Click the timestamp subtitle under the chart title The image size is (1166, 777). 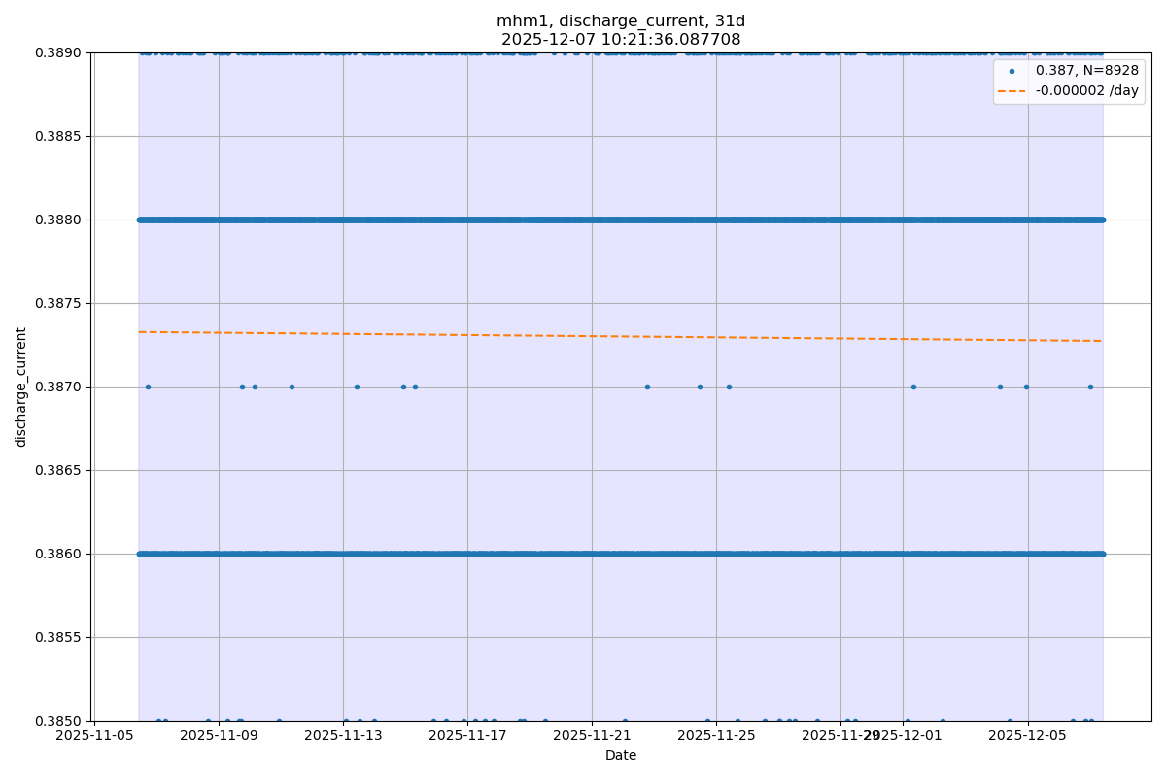[x=621, y=40]
